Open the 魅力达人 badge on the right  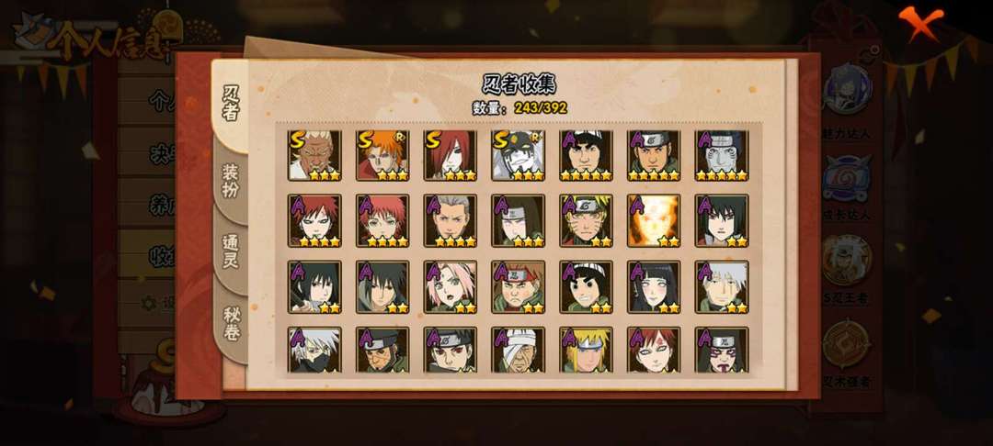847,103
